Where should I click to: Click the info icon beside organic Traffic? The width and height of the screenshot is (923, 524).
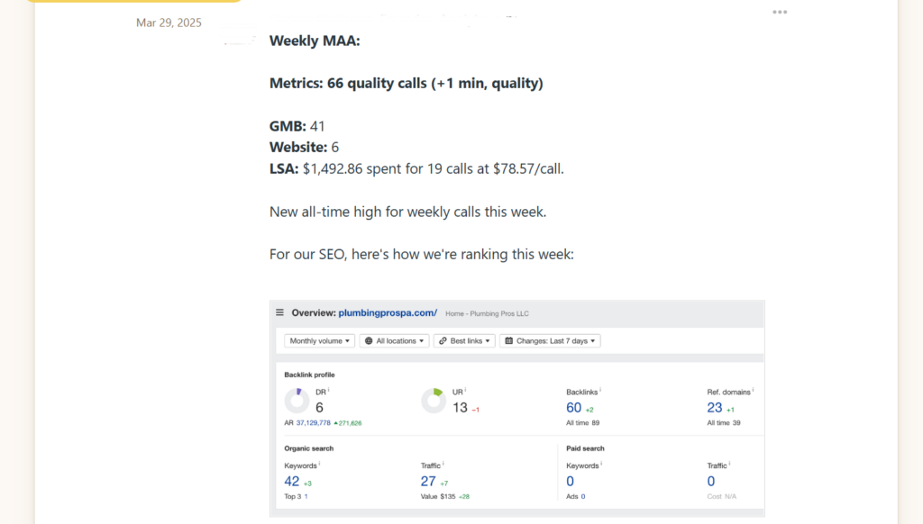pos(445,463)
